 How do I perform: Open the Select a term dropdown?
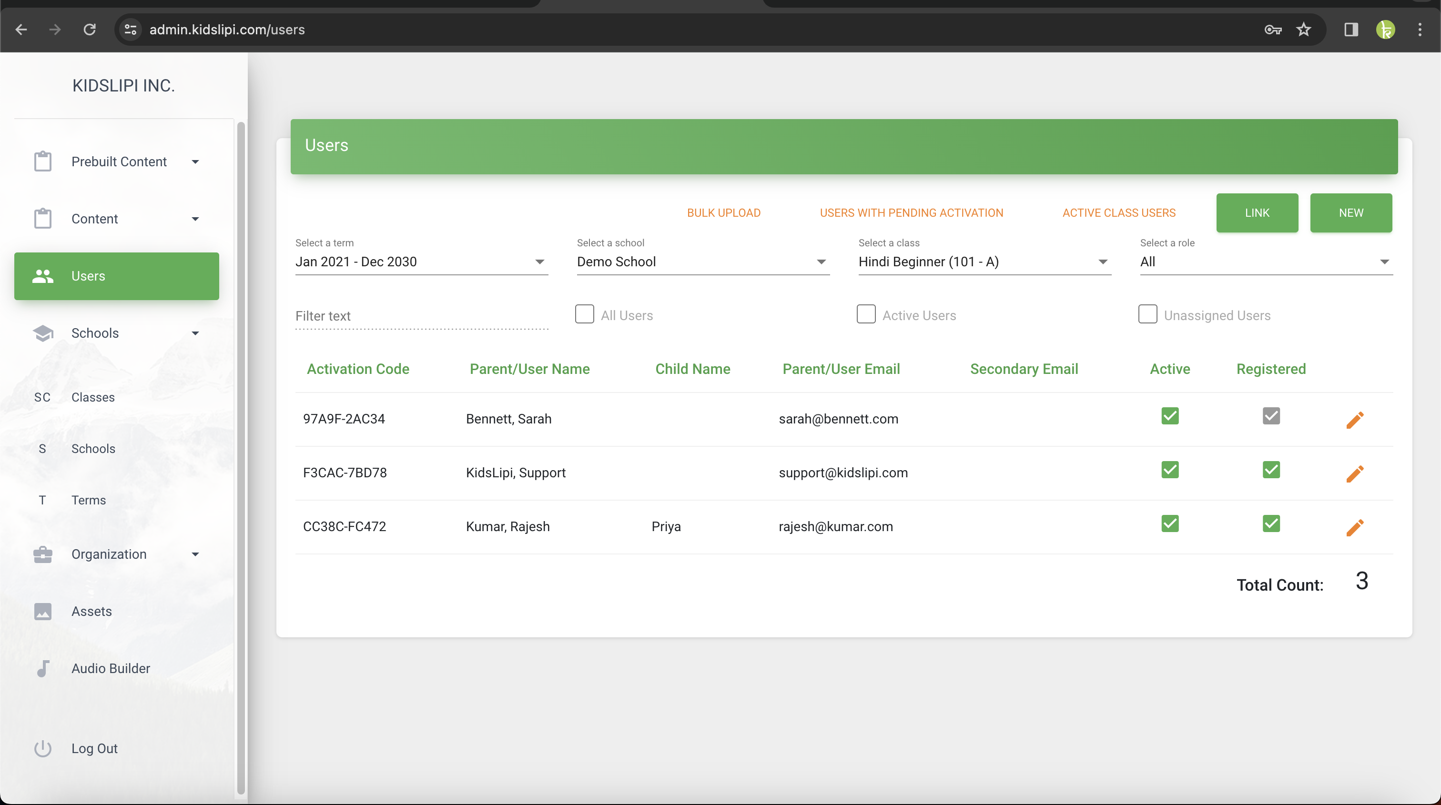coord(421,262)
